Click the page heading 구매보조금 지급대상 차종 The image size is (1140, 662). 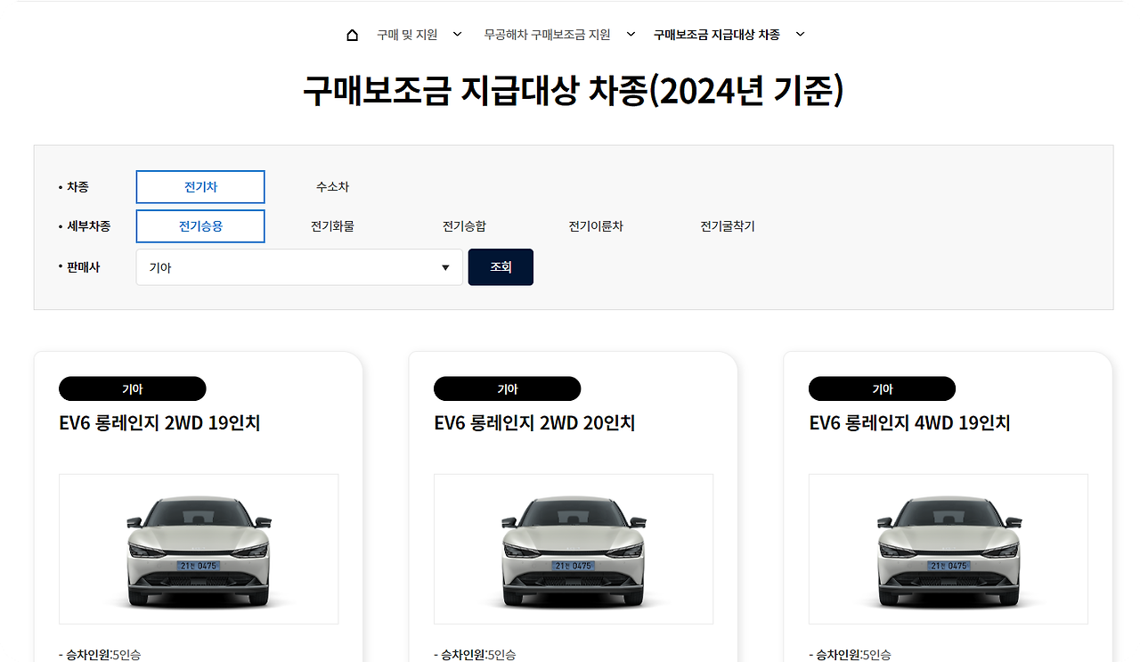coord(570,89)
